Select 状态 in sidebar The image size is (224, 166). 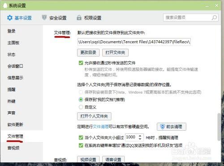click(12, 55)
